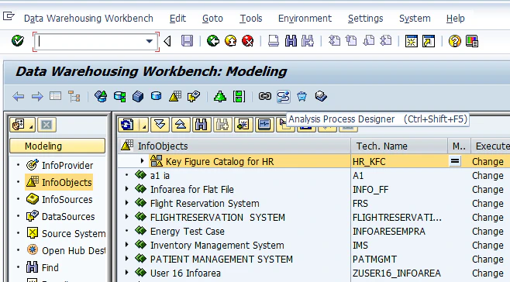This screenshot has height=282, width=510.
Task: Click the blue cylinder DataStore icon
Action: (157, 96)
